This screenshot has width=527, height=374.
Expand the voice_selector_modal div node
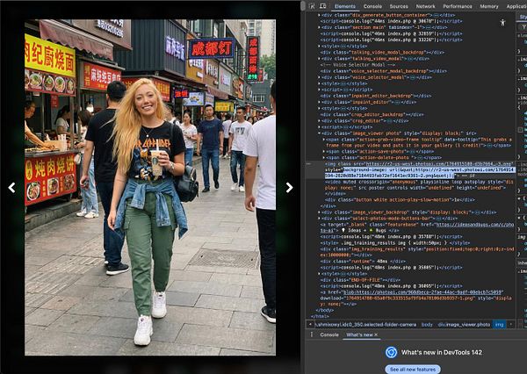click(319, 77)
